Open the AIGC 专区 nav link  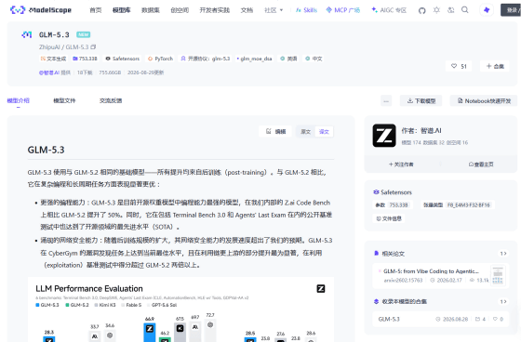coord(389,10)
